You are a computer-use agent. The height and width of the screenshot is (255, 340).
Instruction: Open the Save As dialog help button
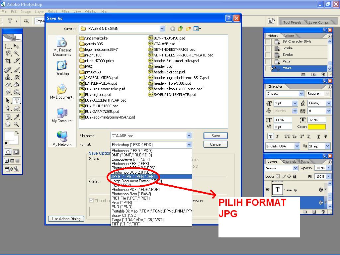[228, 18]
